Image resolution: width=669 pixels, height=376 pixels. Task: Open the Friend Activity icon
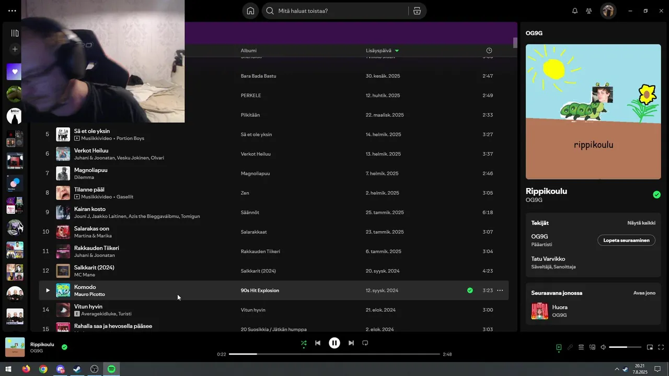click(x=589, y=11)
